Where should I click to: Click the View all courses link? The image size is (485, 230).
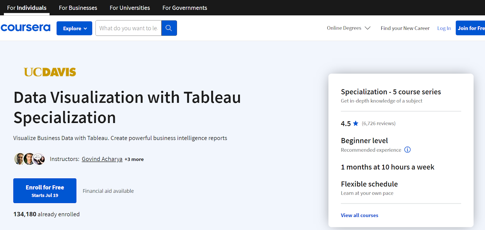point(360,215)
